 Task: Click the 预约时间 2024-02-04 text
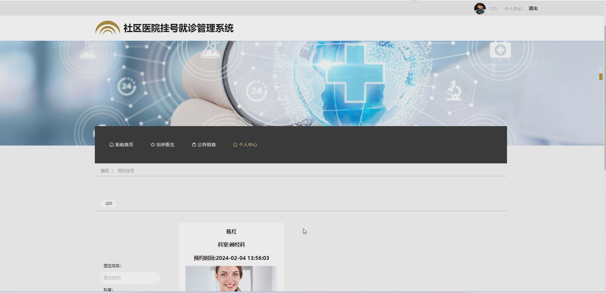(231, 258)
